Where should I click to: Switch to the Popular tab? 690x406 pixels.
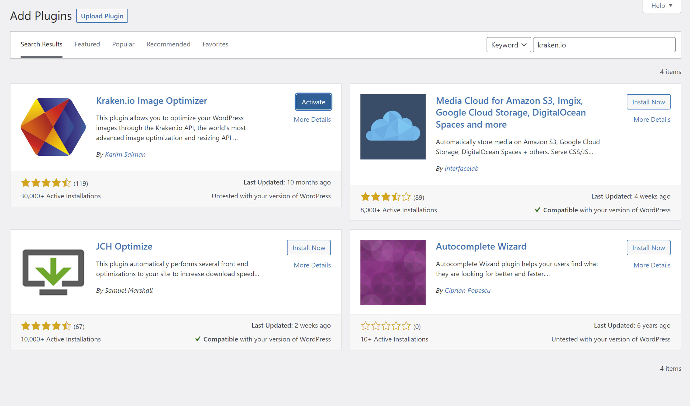tap(123, 44)
